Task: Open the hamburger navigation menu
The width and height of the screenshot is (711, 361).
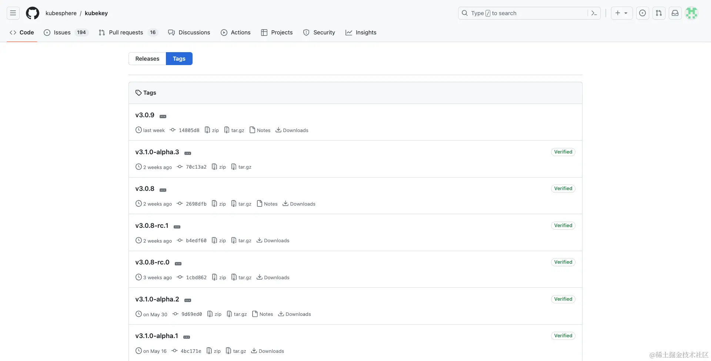Action: 13,13
